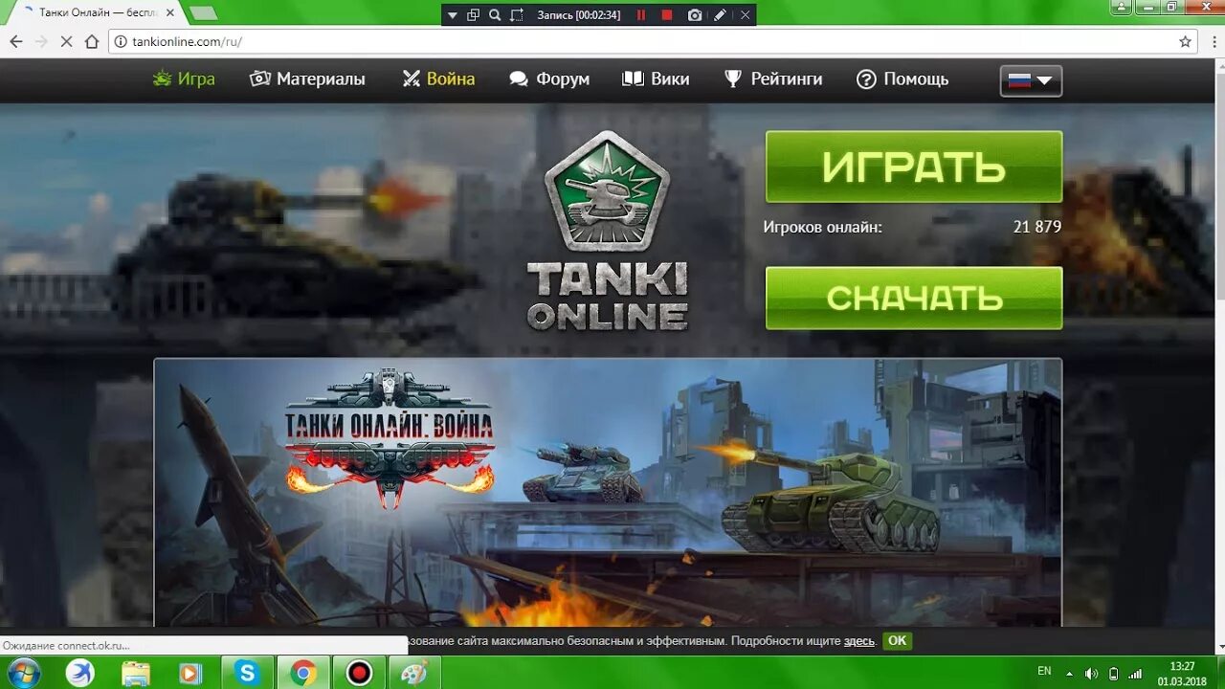1225x689 pixels.
Task: Go back with the browser back arrow
Action: [15, 42]
